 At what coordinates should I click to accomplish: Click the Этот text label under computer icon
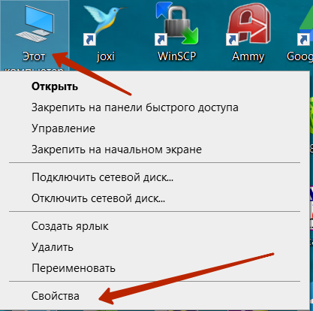click(x=34, y=56)
